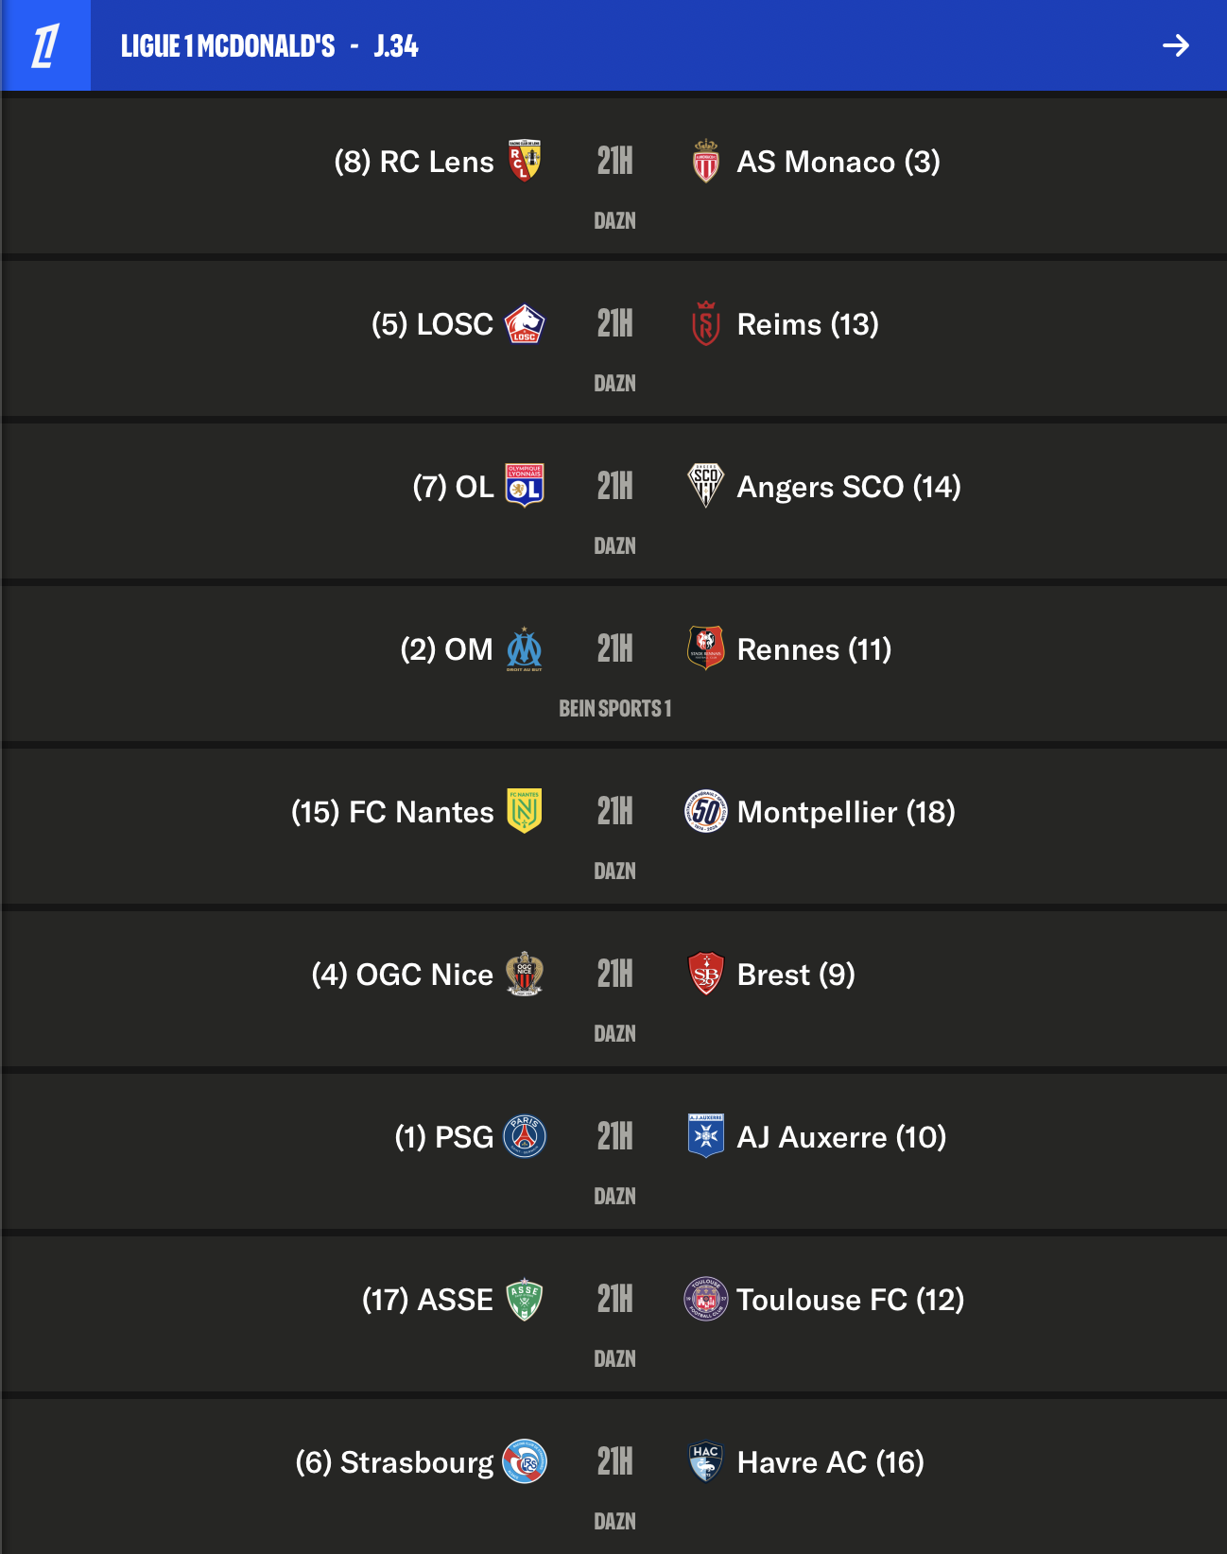Open full fixtures via the arrow
1227x1554 pixels.
[1175, 45]
